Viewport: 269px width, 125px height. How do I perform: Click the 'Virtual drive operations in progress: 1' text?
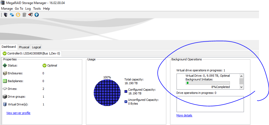click(201, 70)
